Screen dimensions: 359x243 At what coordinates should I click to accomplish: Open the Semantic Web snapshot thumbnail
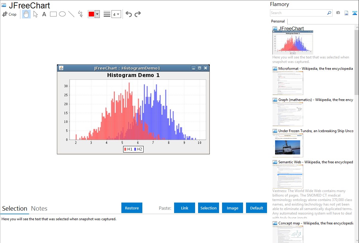288,176
